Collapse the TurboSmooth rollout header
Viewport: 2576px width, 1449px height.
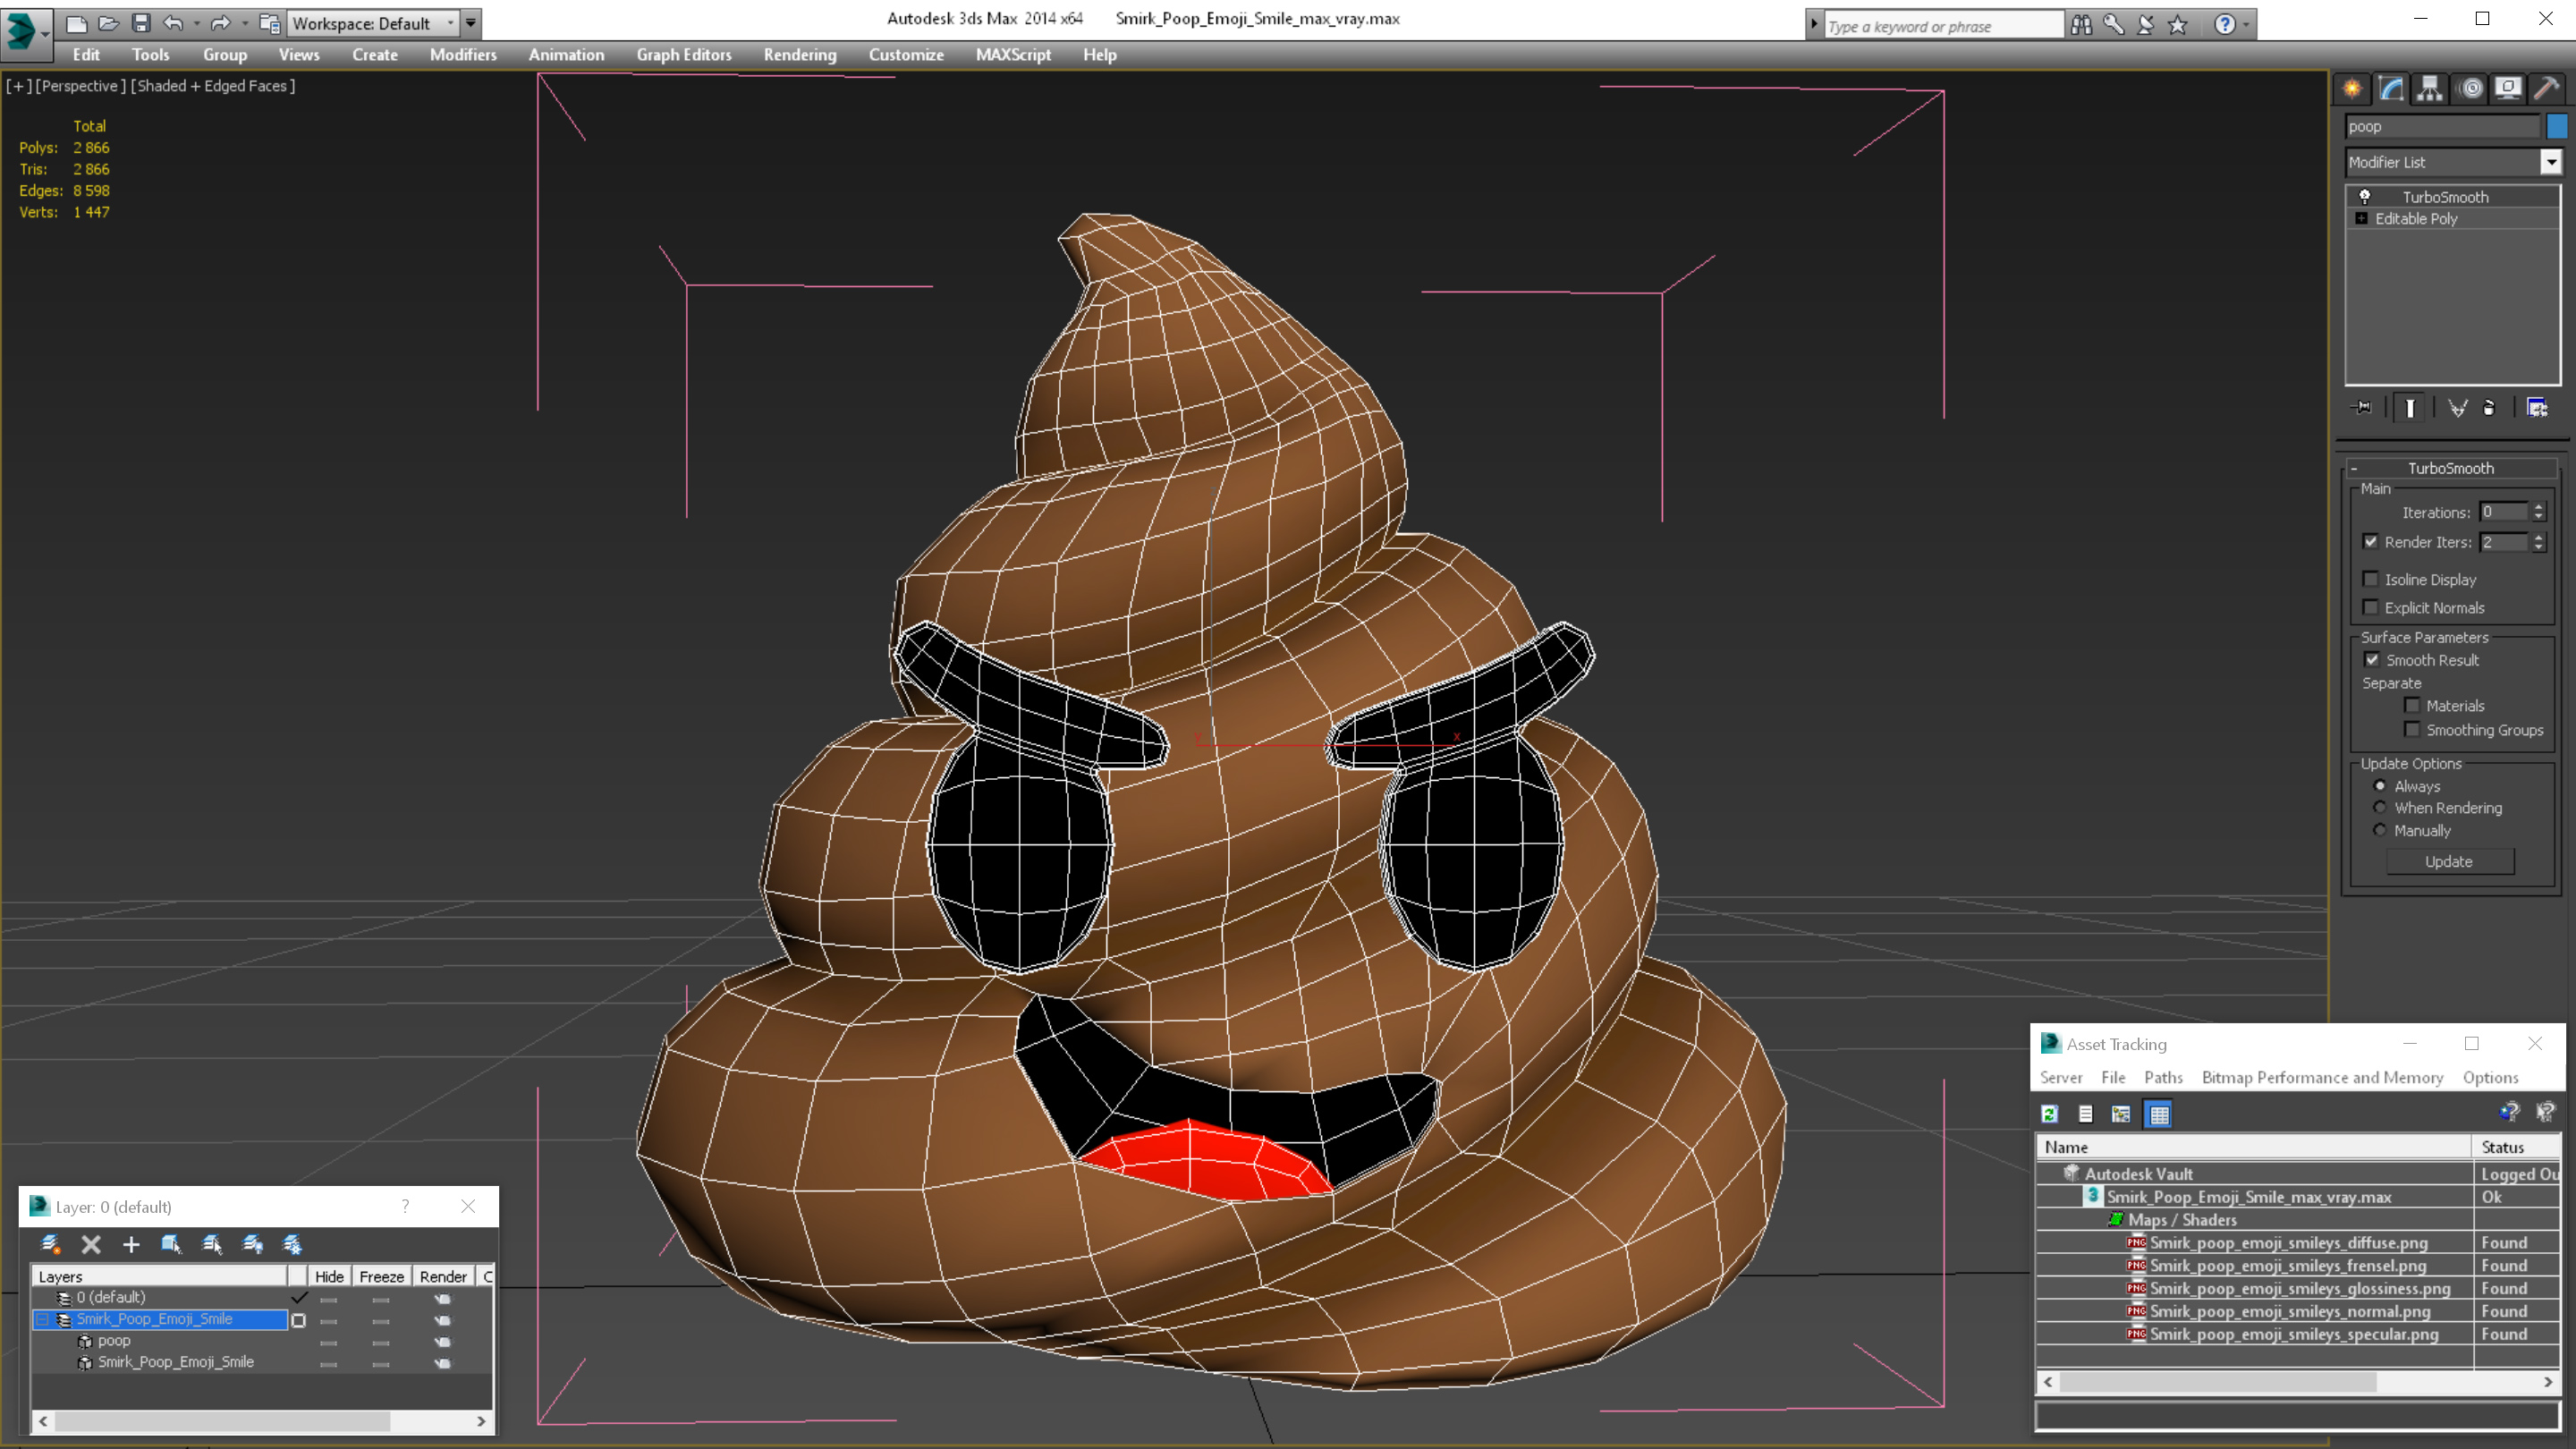coord(2451,468)
